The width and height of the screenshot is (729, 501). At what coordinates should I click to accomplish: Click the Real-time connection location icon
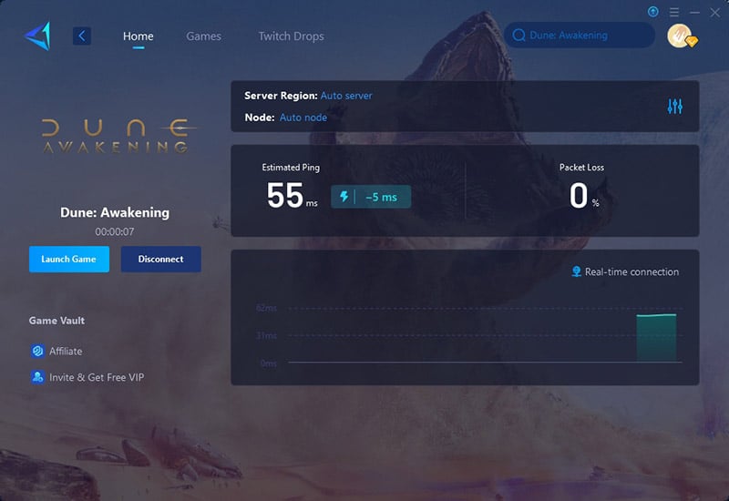tap(576, 271)
